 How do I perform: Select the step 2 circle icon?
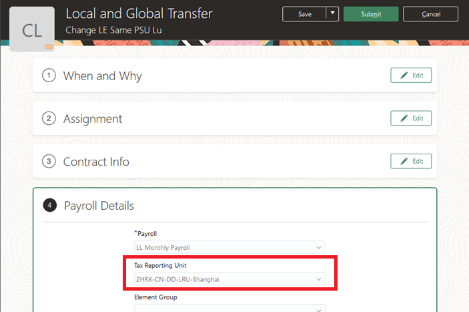(49, 119)
